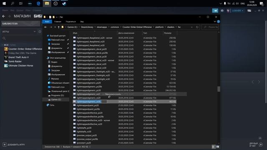Open the Файл tab in Explorer

pos(47,22)
